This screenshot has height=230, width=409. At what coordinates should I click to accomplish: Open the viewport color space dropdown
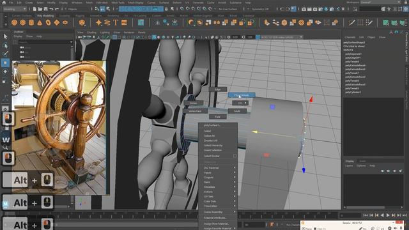(281, 37)
